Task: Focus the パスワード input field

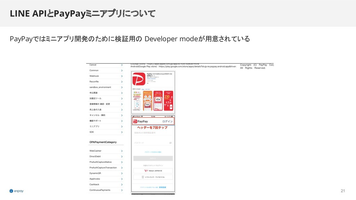Action: tap(153, 143)
